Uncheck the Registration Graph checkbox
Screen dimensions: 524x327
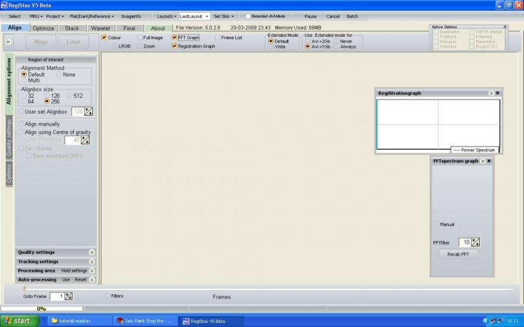click(x=174, y=46)
